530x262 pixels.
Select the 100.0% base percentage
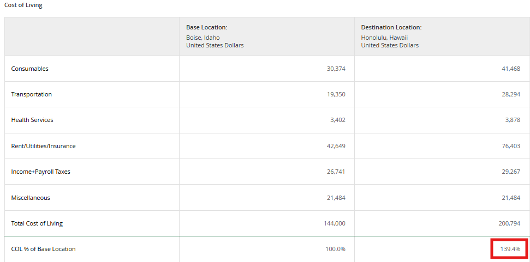click(336, 249)
